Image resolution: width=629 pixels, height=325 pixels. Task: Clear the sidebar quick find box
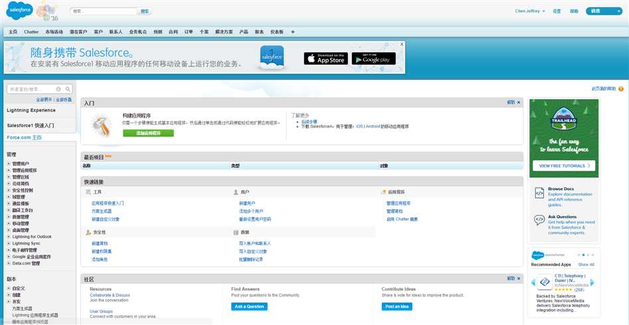click(x=58, y=89)
